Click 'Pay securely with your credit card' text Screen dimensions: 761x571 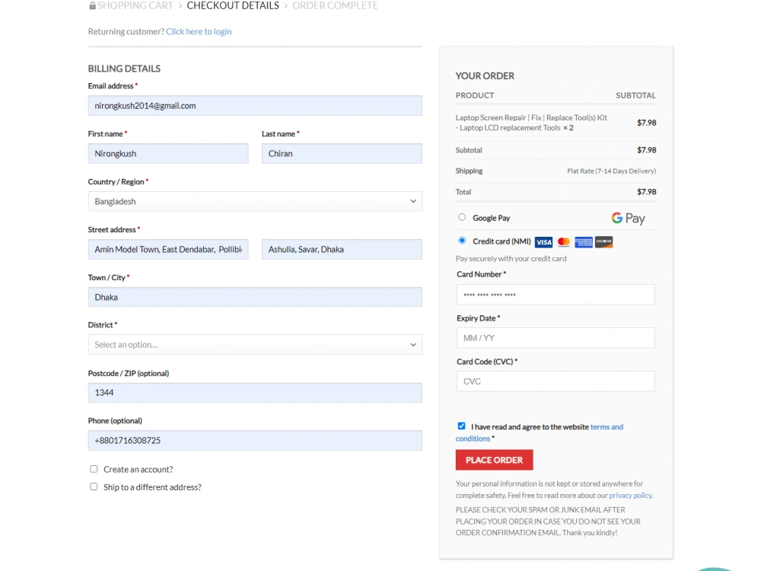coord(511,259)
